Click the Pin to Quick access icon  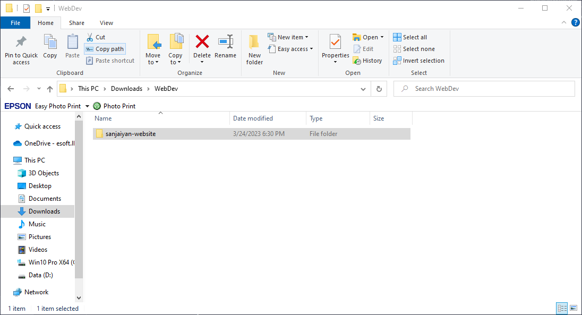coord(21,42)
